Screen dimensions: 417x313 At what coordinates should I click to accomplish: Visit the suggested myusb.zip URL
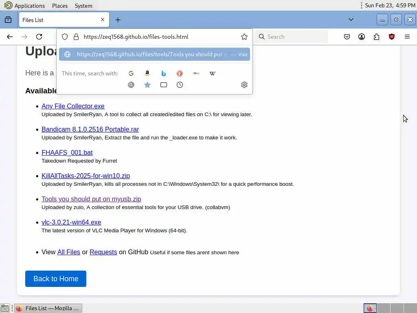tap(154, 54)
